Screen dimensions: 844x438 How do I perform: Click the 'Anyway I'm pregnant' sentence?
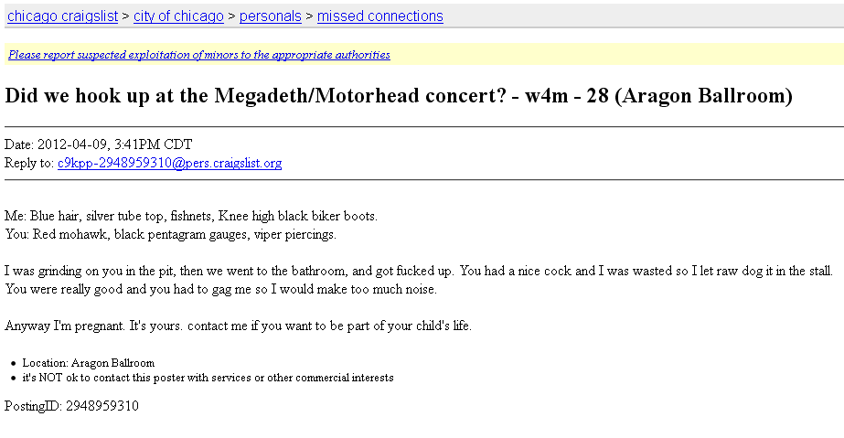point(238,326)
